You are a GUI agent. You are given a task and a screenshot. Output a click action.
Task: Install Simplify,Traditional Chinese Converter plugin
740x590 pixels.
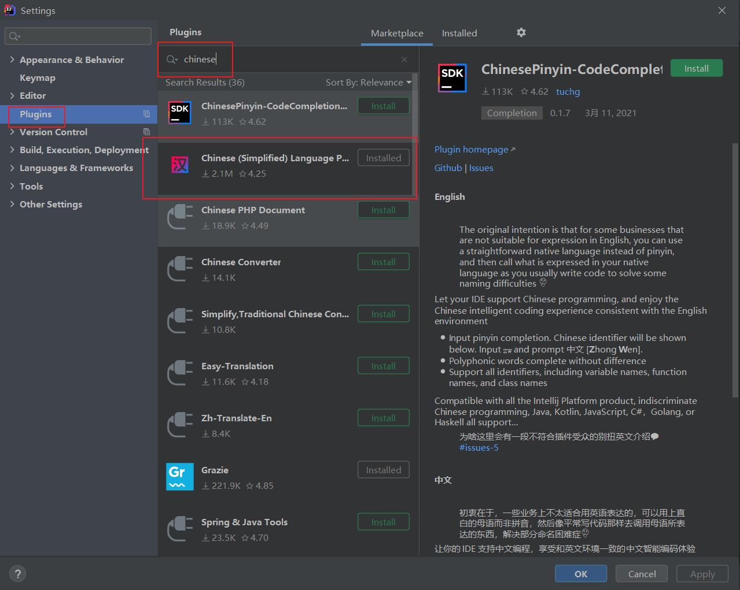click(384, 314)
